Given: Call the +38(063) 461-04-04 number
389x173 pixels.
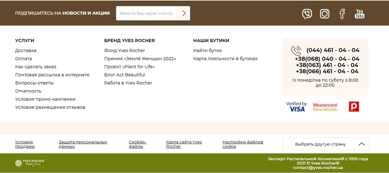Looking at the screenshot, I should pyautogui.click(x=327, y=65).
